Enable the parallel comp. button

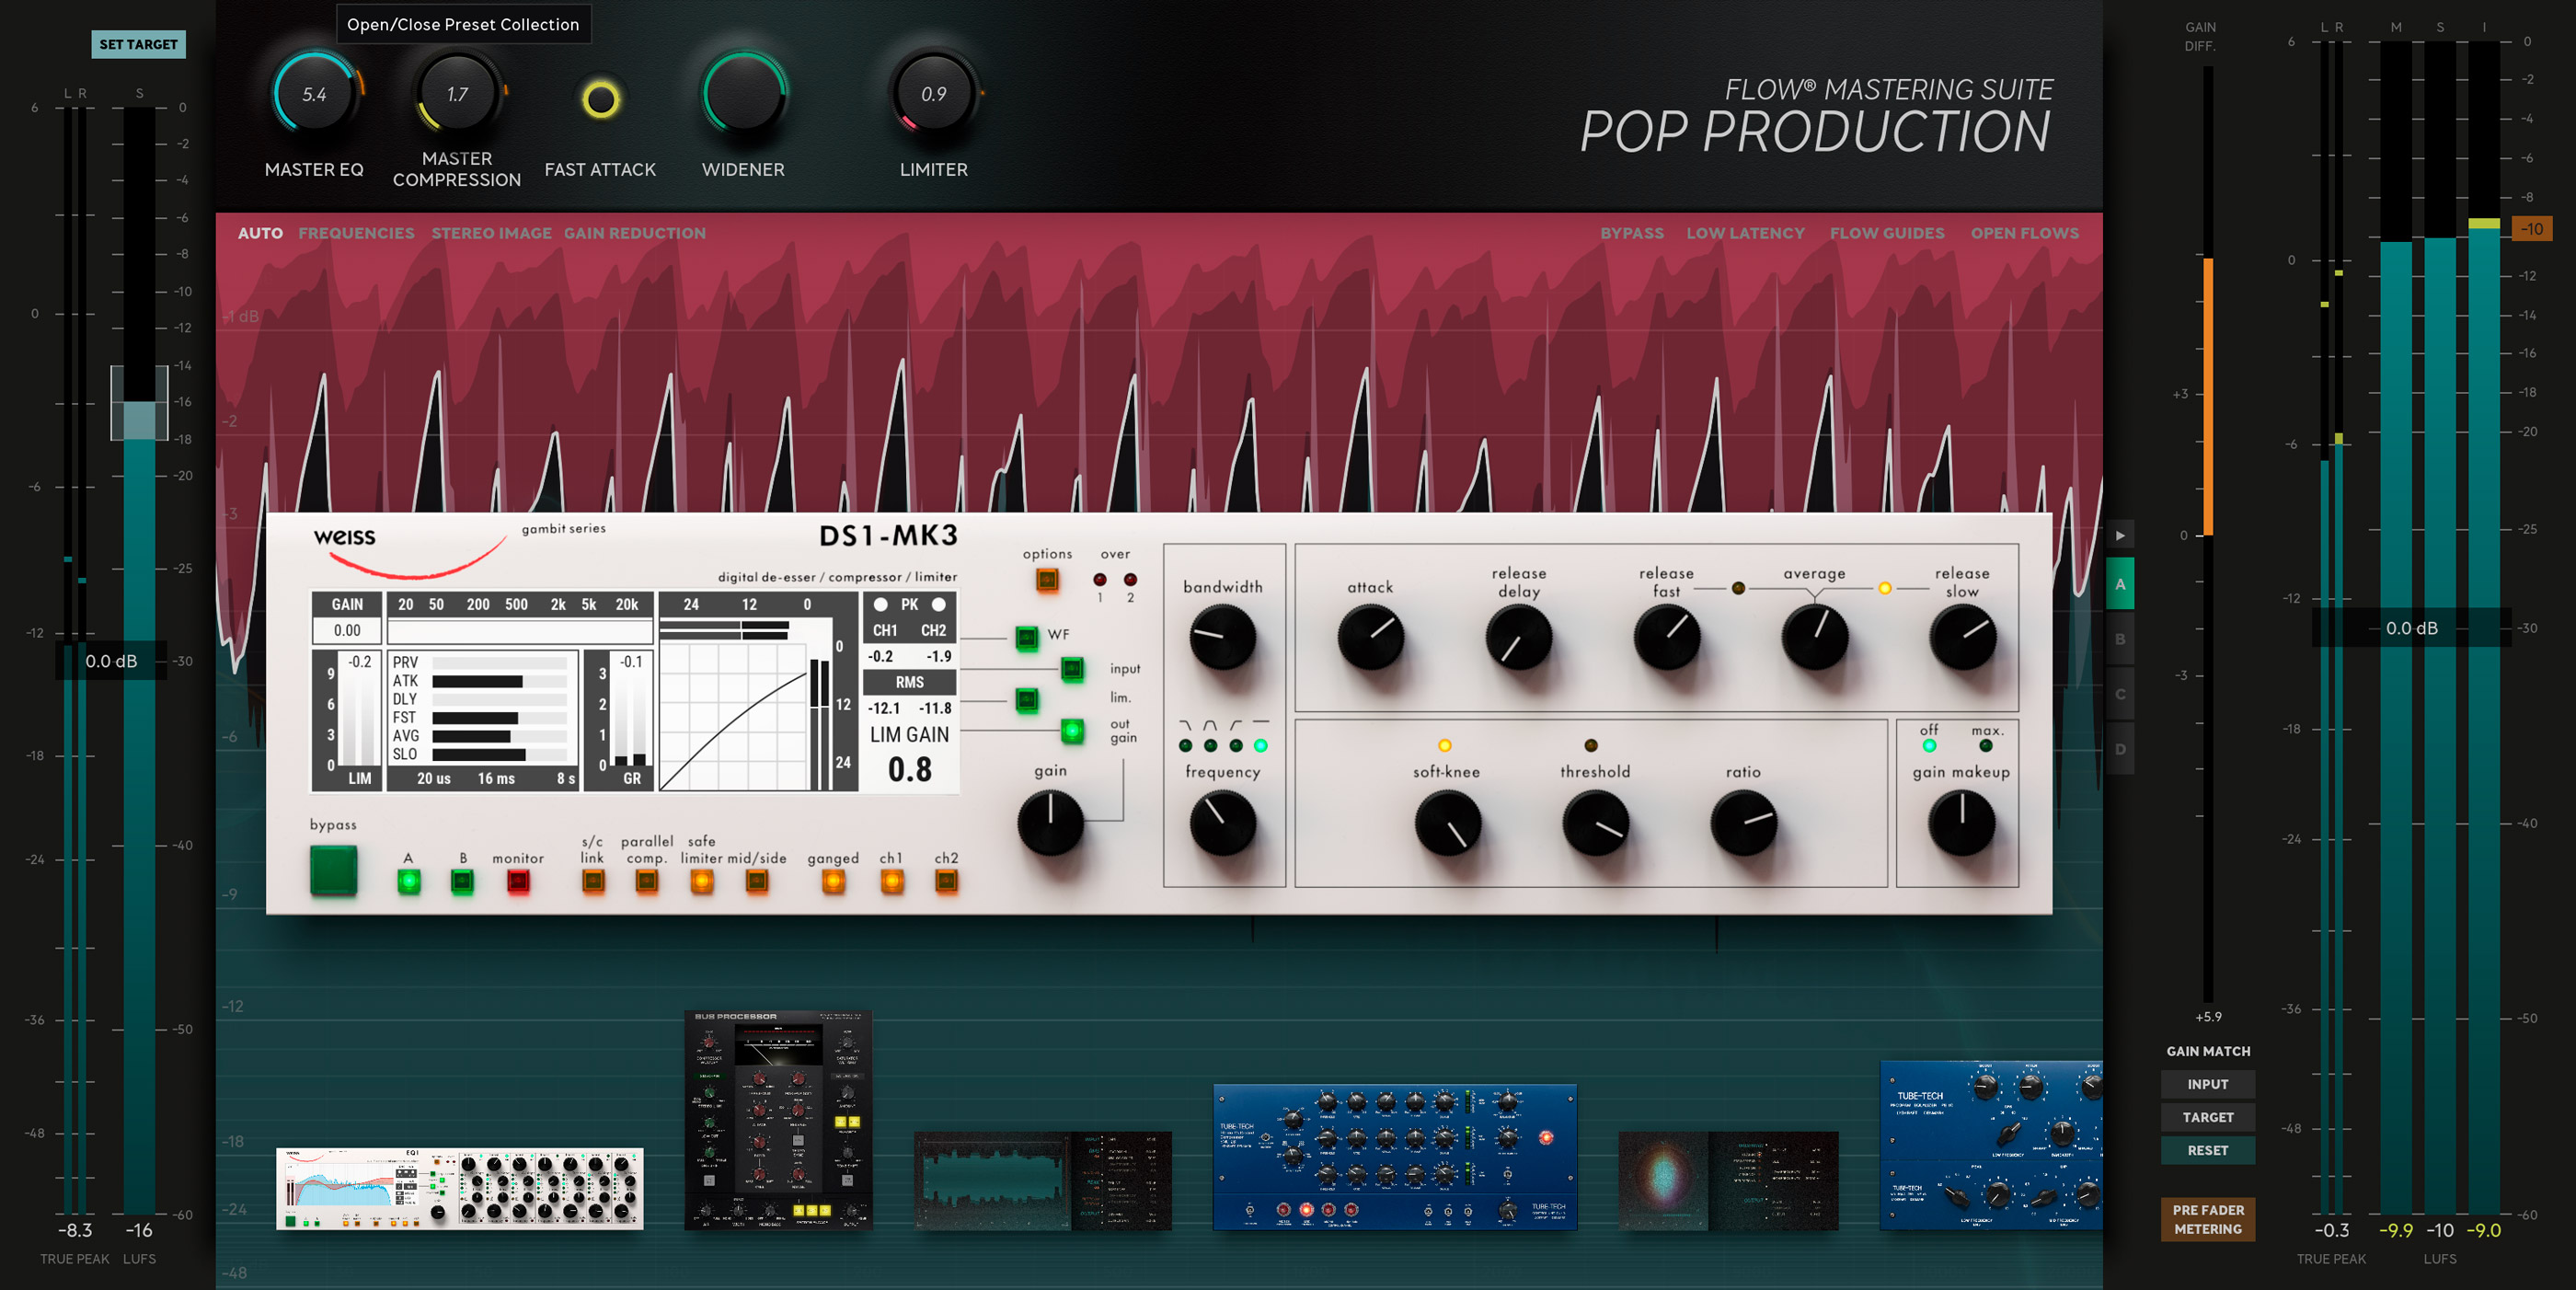647,881
